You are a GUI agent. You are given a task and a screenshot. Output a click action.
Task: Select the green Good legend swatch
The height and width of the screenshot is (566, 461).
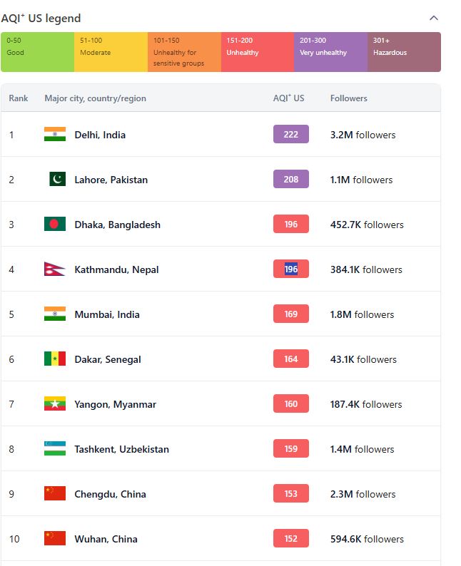tap(37, 52)
